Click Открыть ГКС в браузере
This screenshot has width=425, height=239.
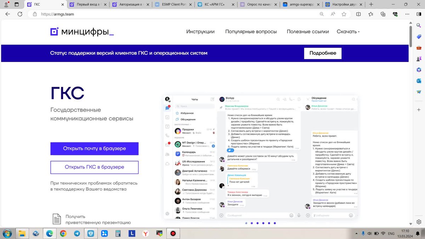[x=95, y=167]
